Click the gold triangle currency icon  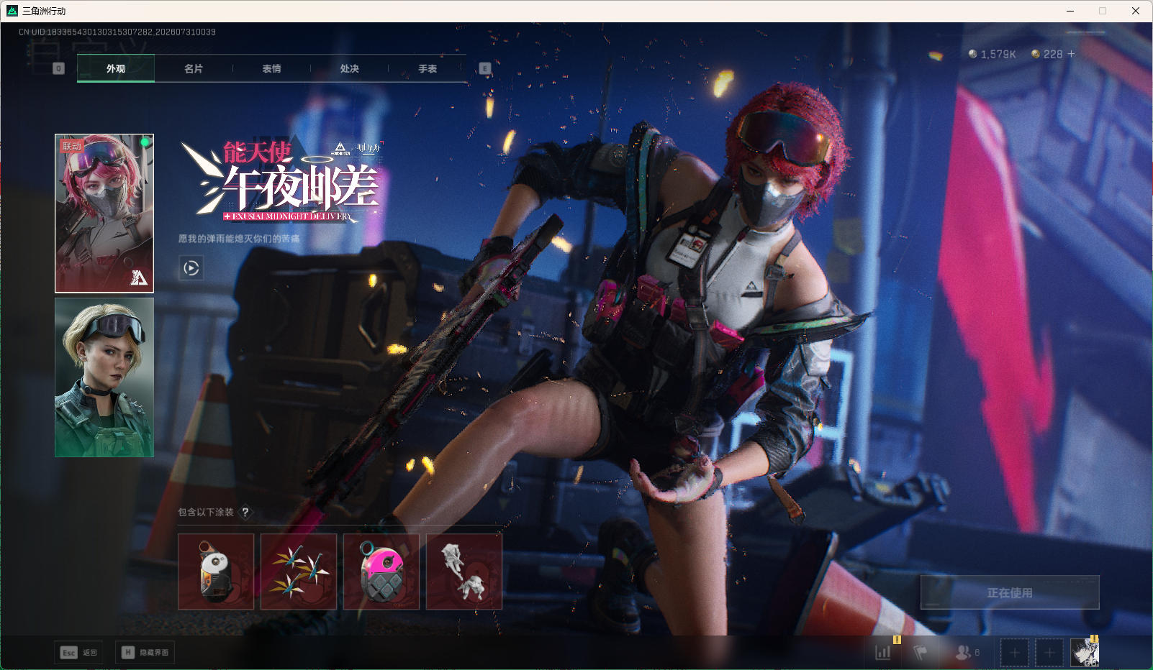coord(1036,54)
